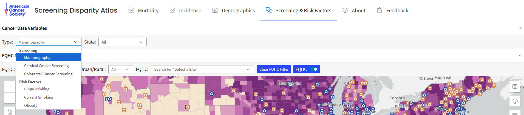
Task: Collapse the Cancer Data Variables panel
Action: [520, 28]
